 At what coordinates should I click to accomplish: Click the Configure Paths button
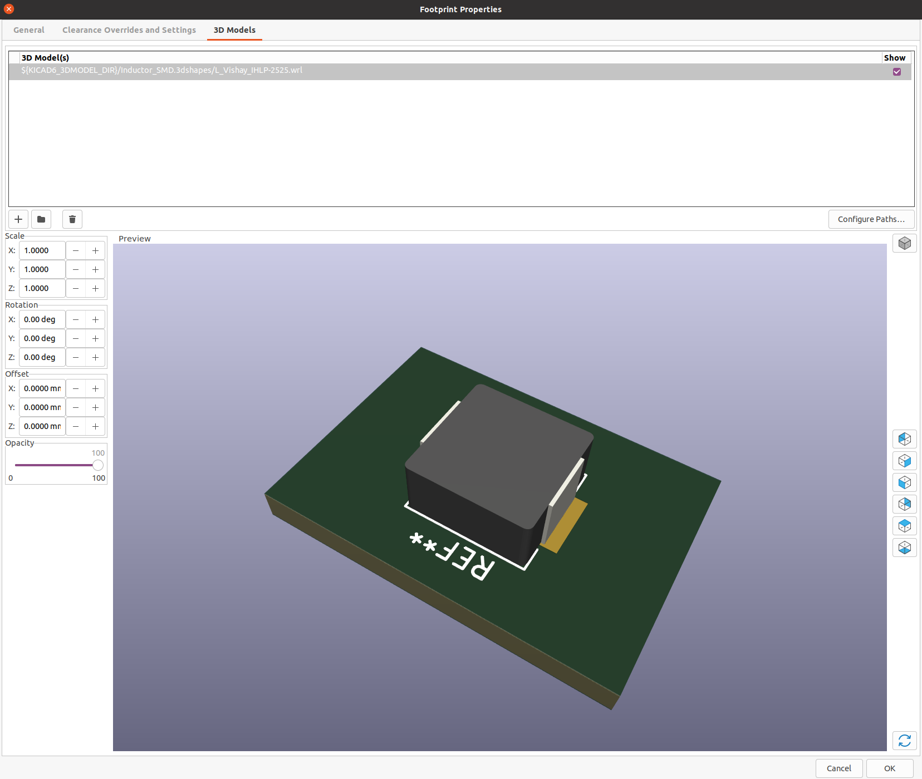(x=871, y=219)
